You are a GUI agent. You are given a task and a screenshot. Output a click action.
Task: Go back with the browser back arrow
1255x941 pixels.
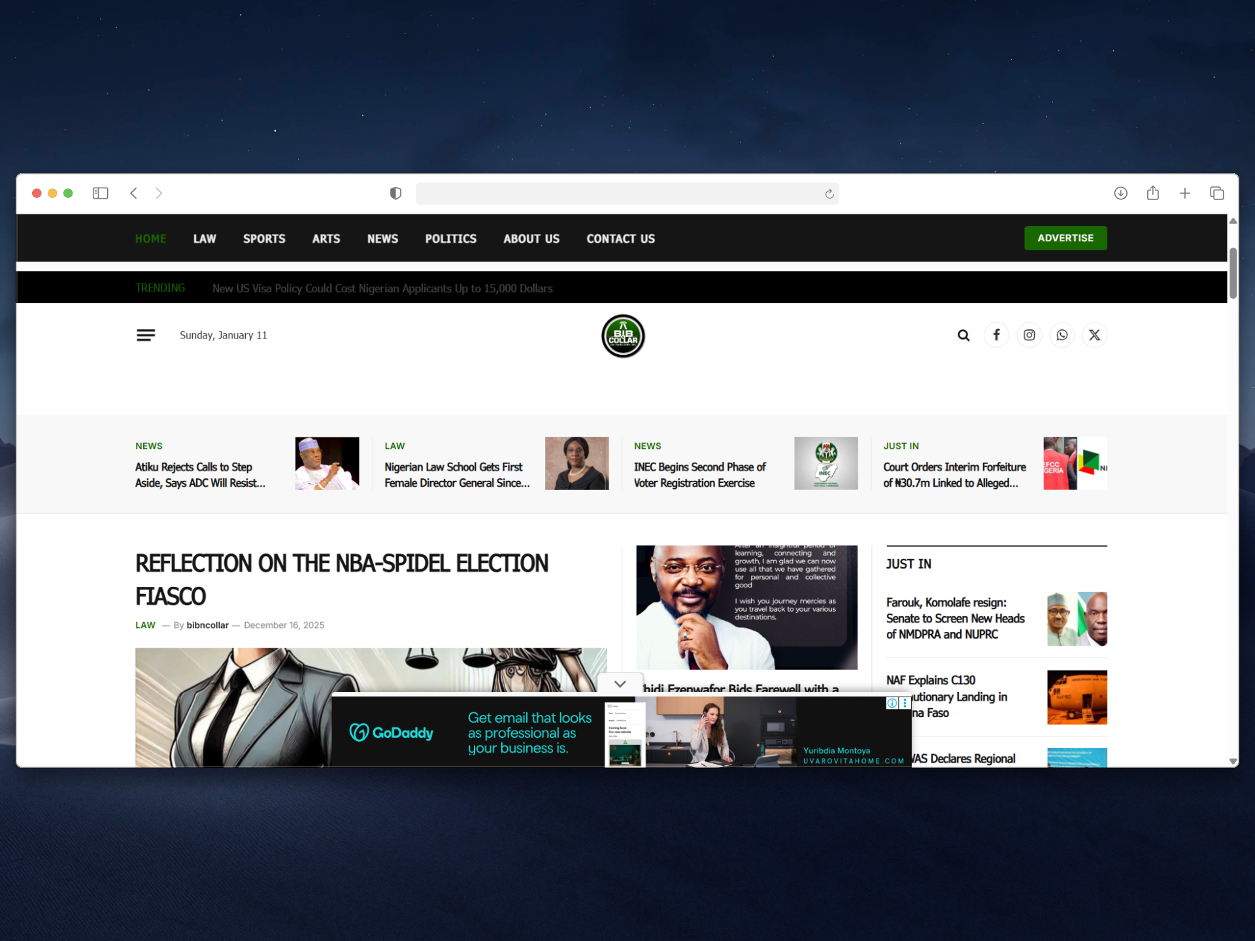[134, 193]
